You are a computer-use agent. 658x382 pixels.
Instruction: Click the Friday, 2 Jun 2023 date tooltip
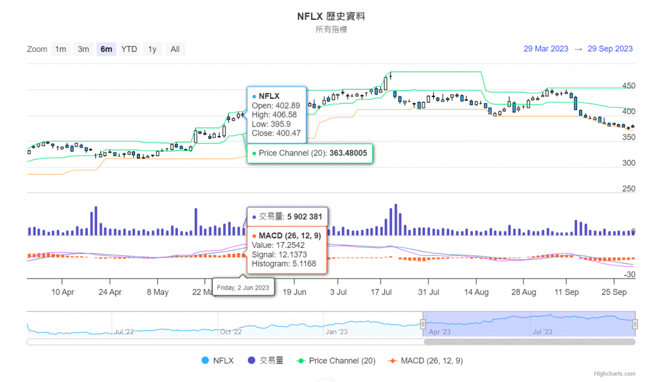click(x=243, y=288)
